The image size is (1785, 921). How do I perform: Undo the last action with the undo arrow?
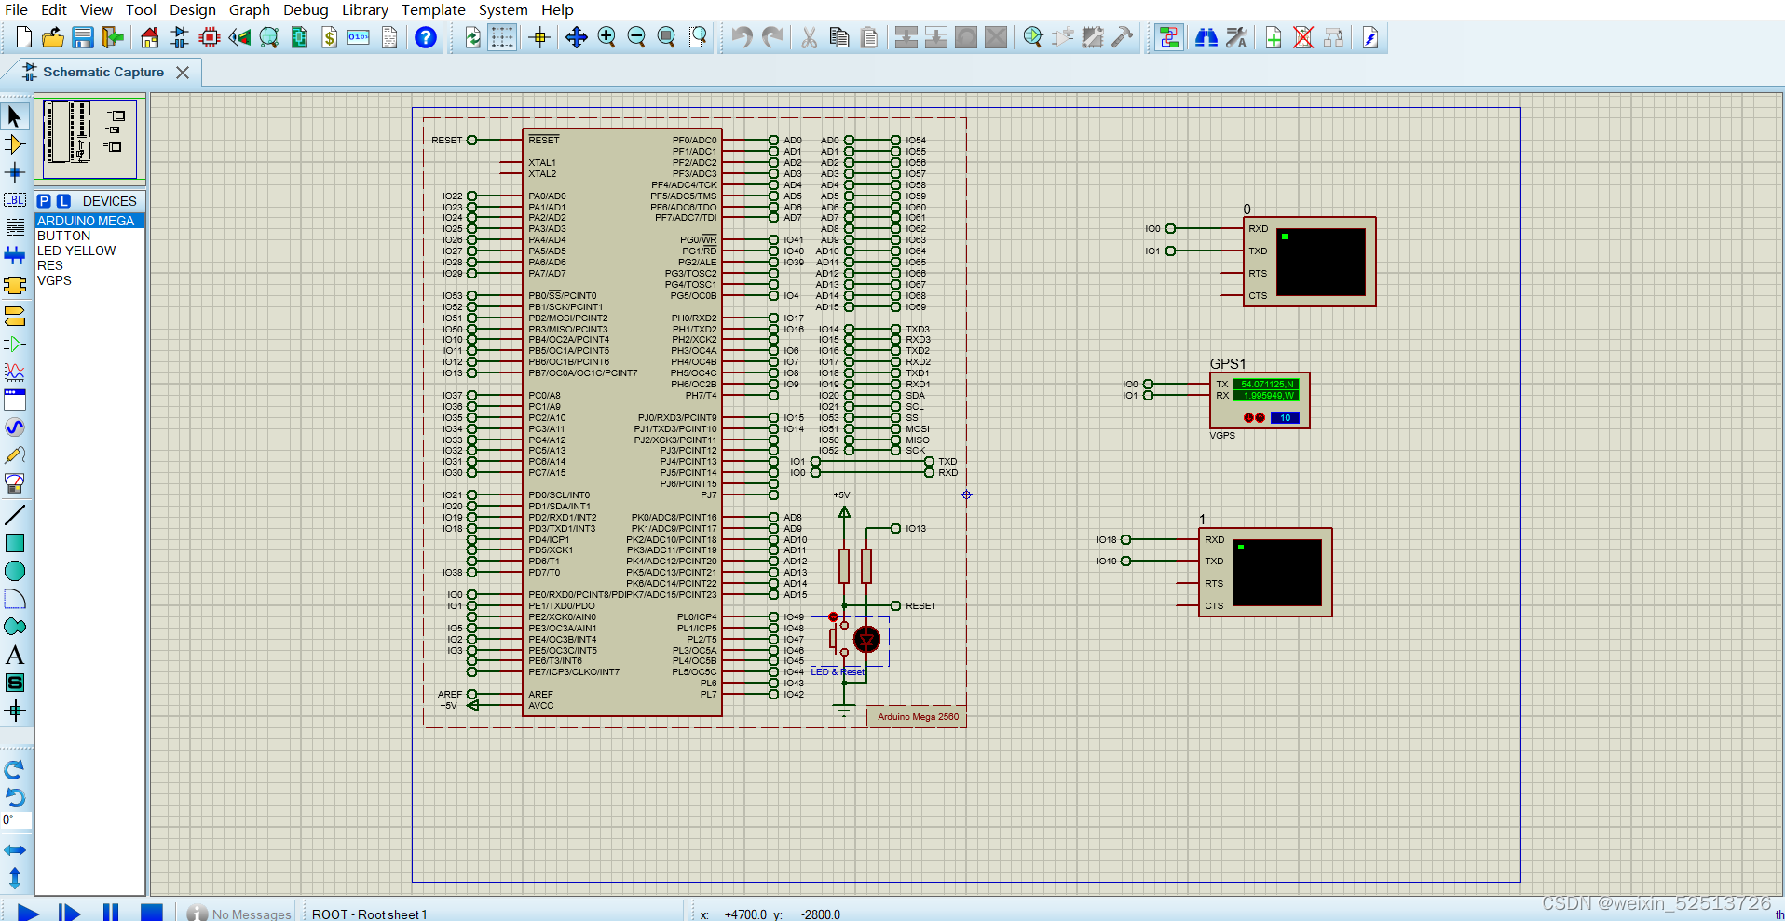pos(743,37)
